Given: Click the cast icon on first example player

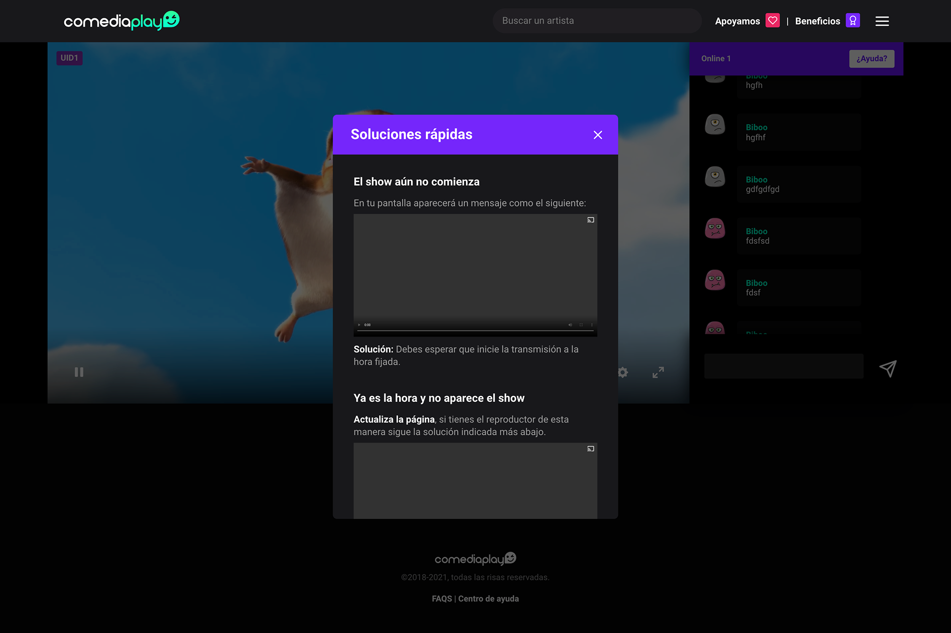Looking at the screenshot, I should pos(590,220).
